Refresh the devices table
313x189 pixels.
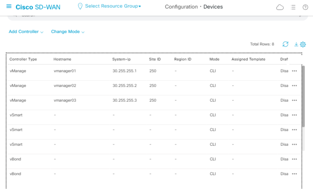click(x=285, y=44)
